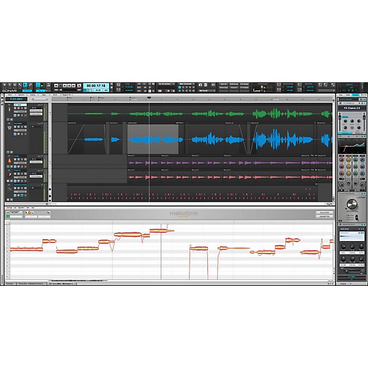This screenshot has width=368, height=368.
Task: Click the microphone icon of the top track
Action: [9, 109]
